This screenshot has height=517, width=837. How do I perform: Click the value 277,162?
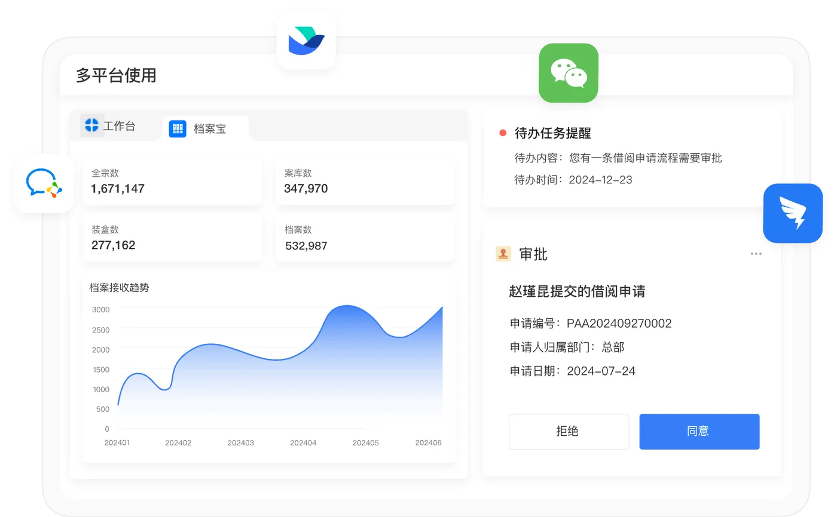(x=113, y=245)
